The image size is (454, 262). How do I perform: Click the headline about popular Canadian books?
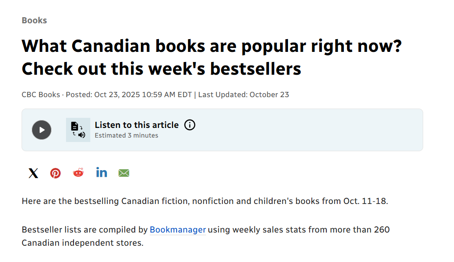pos(211,57)
